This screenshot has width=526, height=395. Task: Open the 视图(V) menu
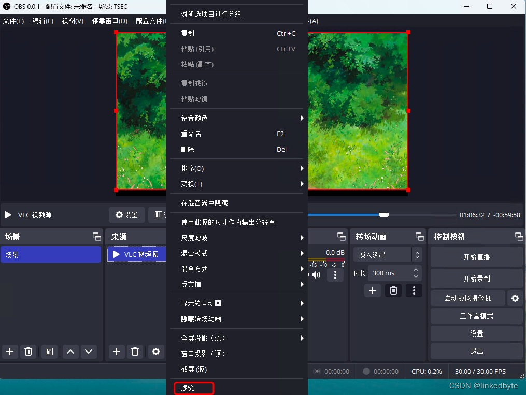coord(73,21)
